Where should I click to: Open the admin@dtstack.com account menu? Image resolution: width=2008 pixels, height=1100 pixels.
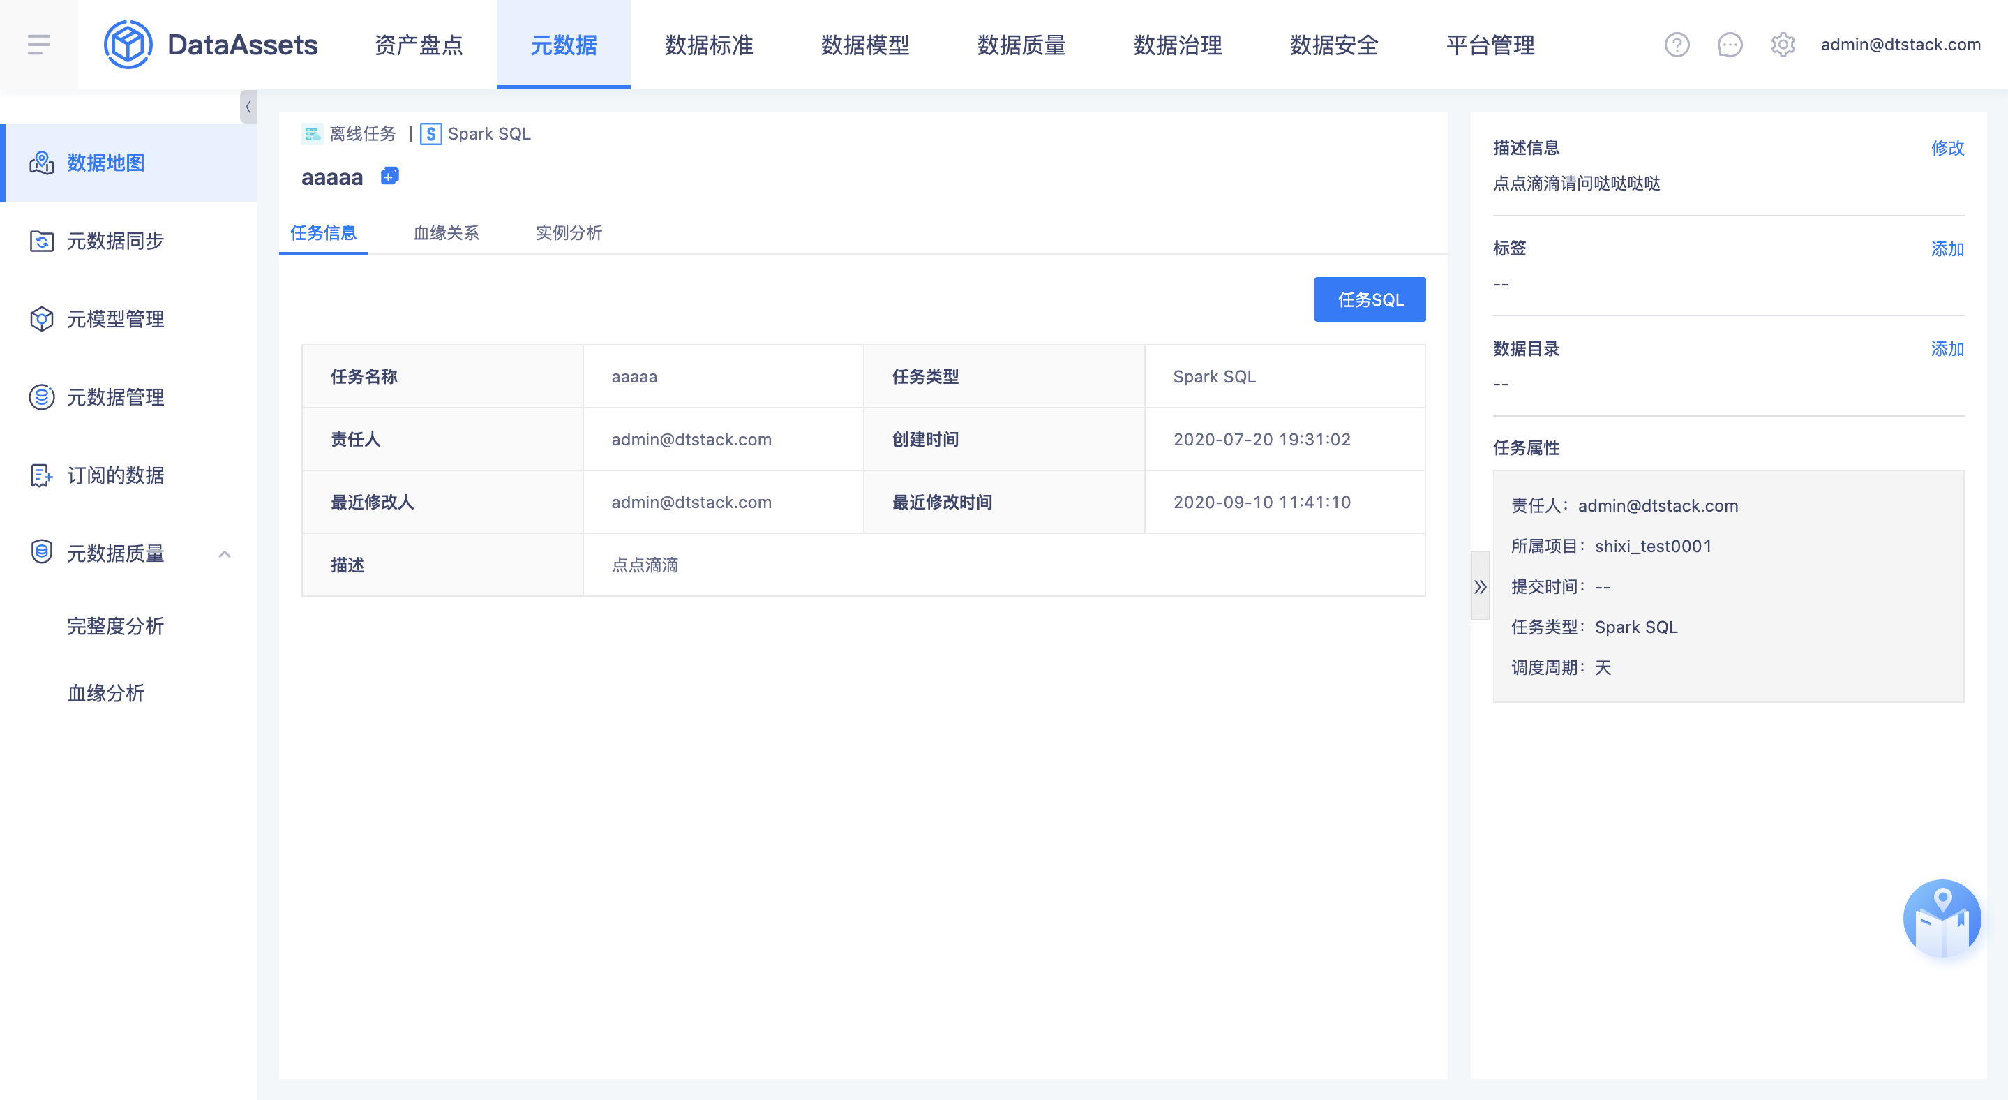[1901, 45]
